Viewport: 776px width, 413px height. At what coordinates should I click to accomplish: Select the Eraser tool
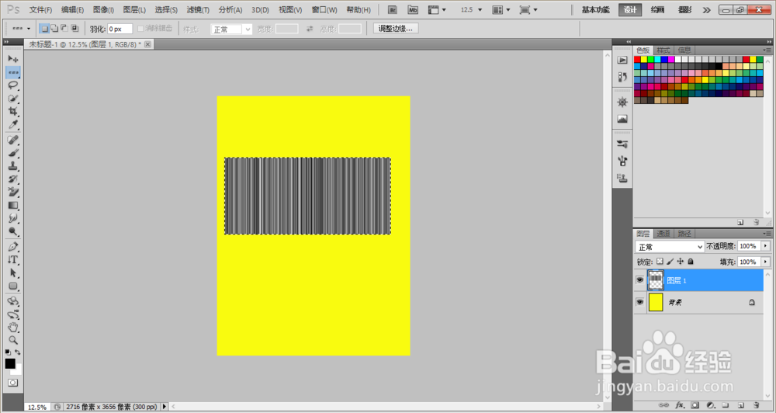(x=13, y=193)
